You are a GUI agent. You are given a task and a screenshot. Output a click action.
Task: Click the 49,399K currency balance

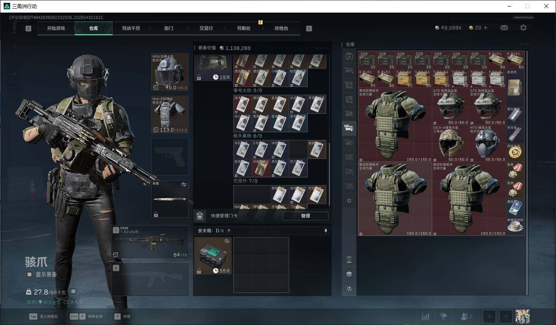[x=448, y=28]
